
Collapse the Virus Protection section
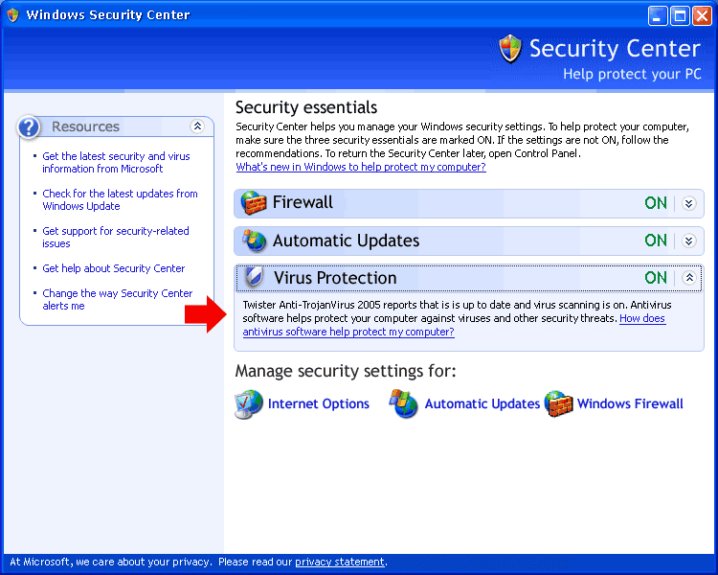[x=688, y=278]
